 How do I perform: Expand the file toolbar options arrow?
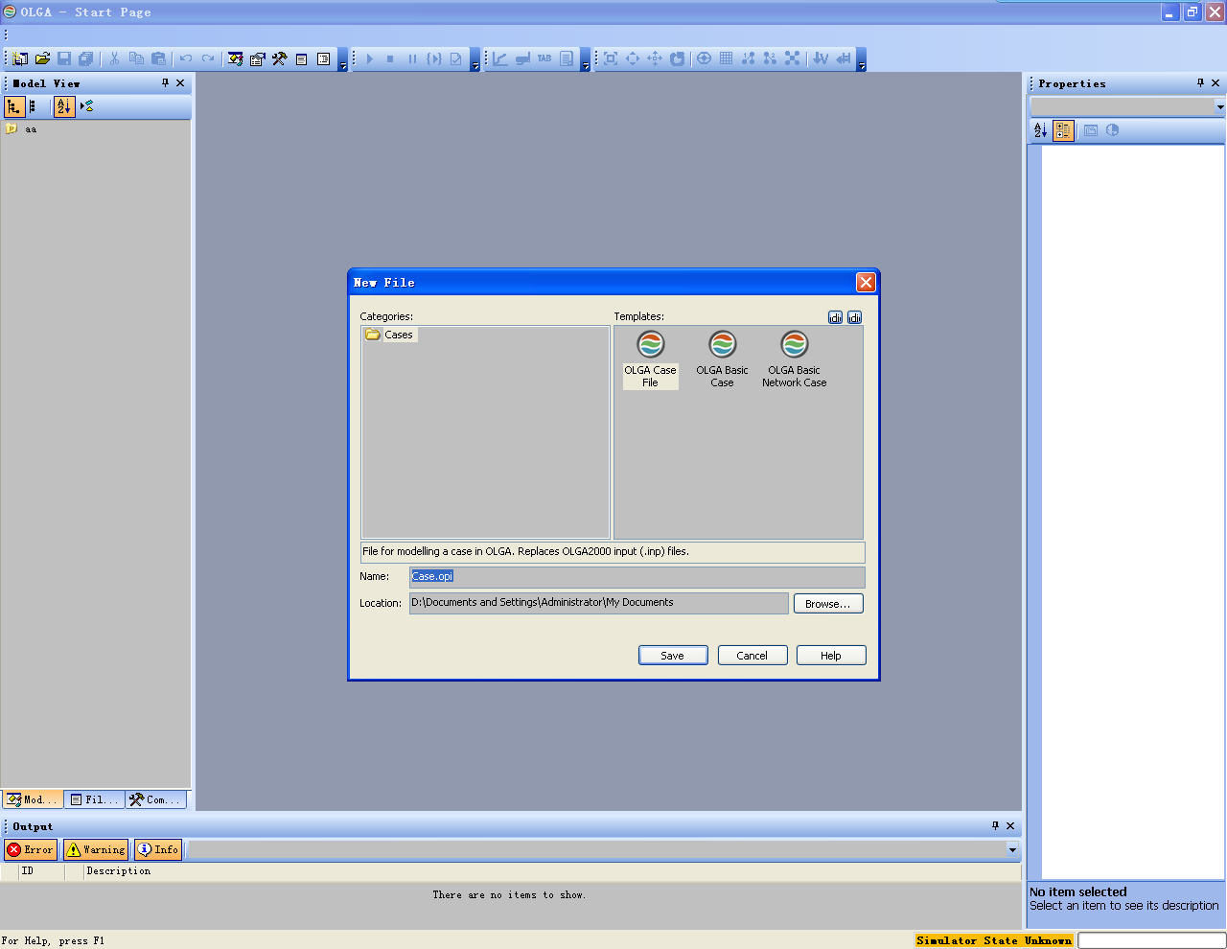tap(343, 60)
